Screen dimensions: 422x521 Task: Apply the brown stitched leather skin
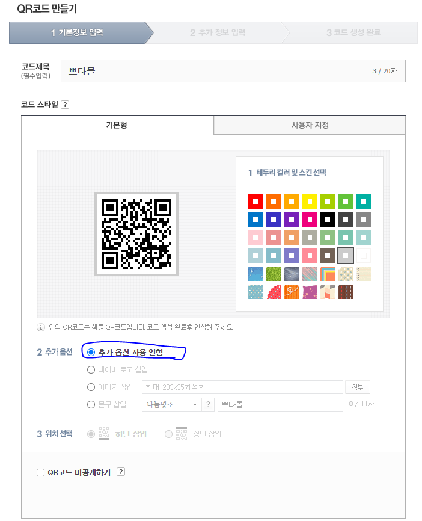point(345,291)
